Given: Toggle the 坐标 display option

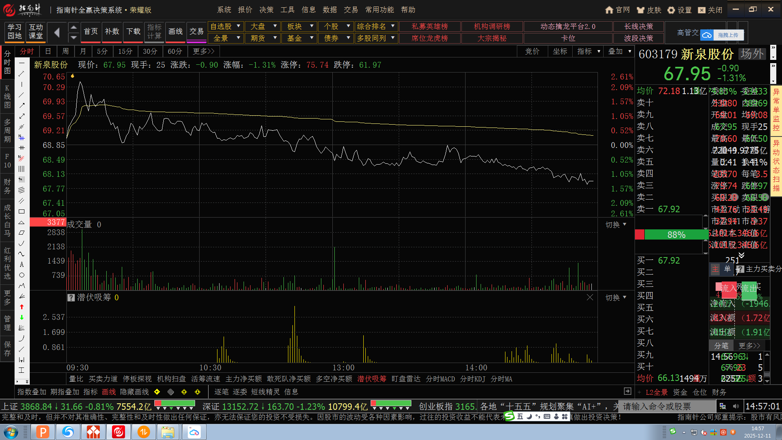Looking at the screenshot, I should coord(560,51).
